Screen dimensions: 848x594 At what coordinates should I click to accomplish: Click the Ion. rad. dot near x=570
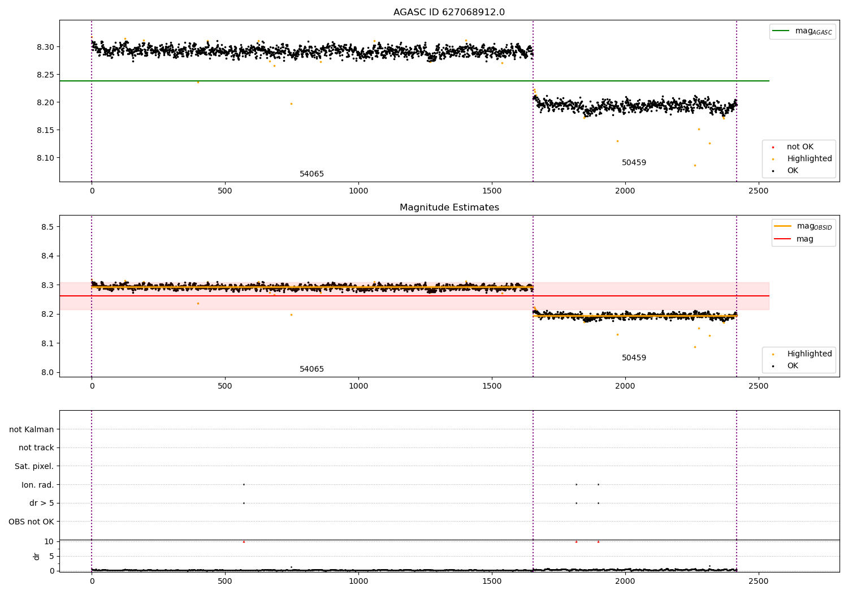[x=244, y=484]
